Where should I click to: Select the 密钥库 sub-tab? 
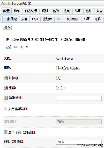click(x=48, y=19)
